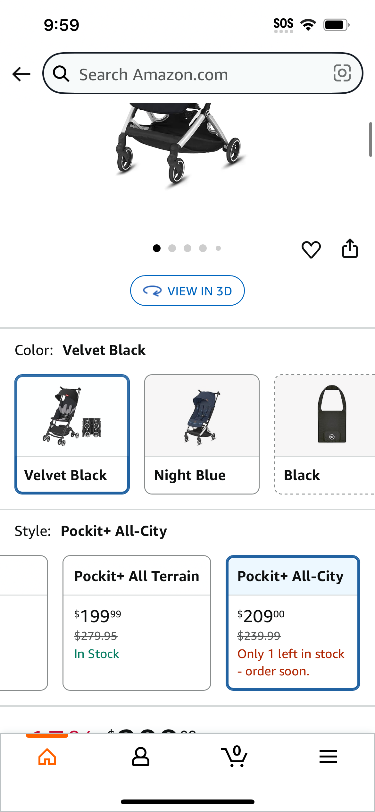Viewport: 375px width, 812px height.
Task: Open camera lens search icon
Action: 342,73
